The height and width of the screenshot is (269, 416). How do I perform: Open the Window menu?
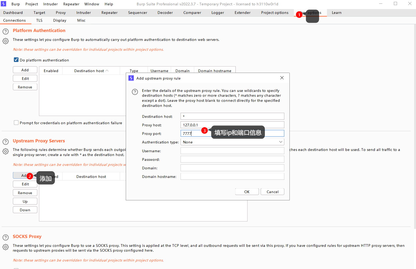pyautogui.click(x=92, y=4)
